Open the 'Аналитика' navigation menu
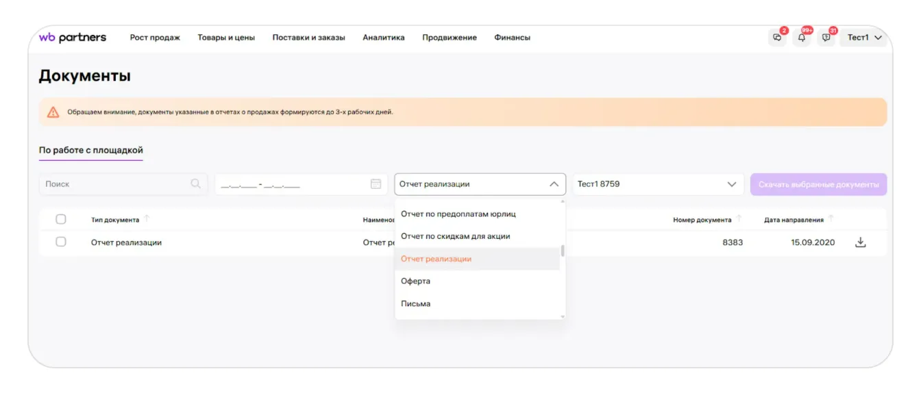Viewport: 921px width, 393px height. click(x=383, y=38)
